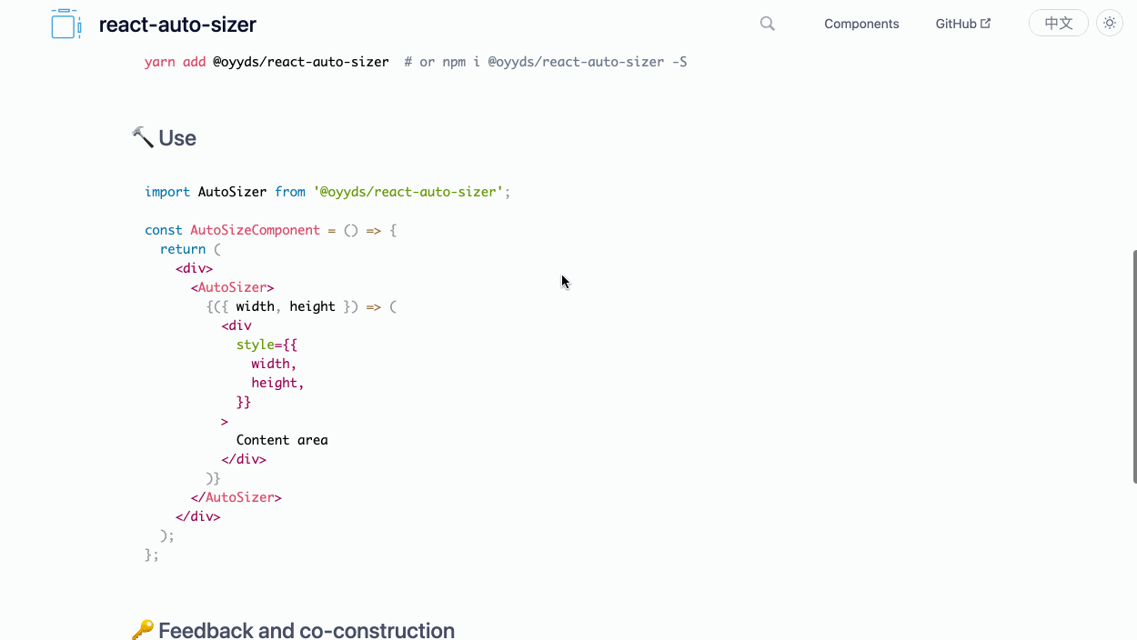Switch language with the 中文 button
This screenshot has height=640, width=1137.
(x=1059, y=24)
